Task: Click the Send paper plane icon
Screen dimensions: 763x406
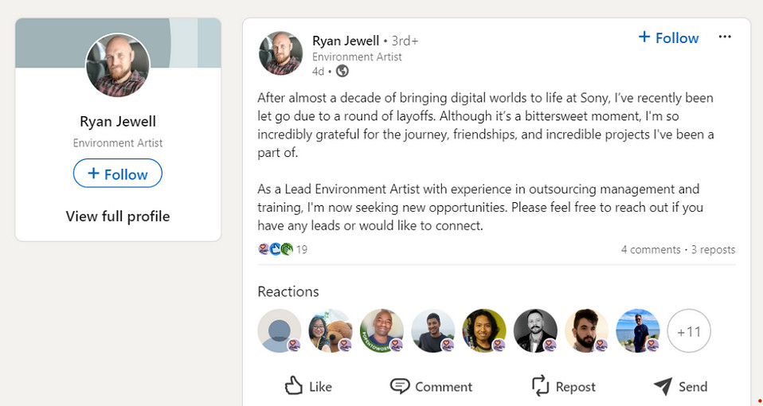Action: [663, 386]
